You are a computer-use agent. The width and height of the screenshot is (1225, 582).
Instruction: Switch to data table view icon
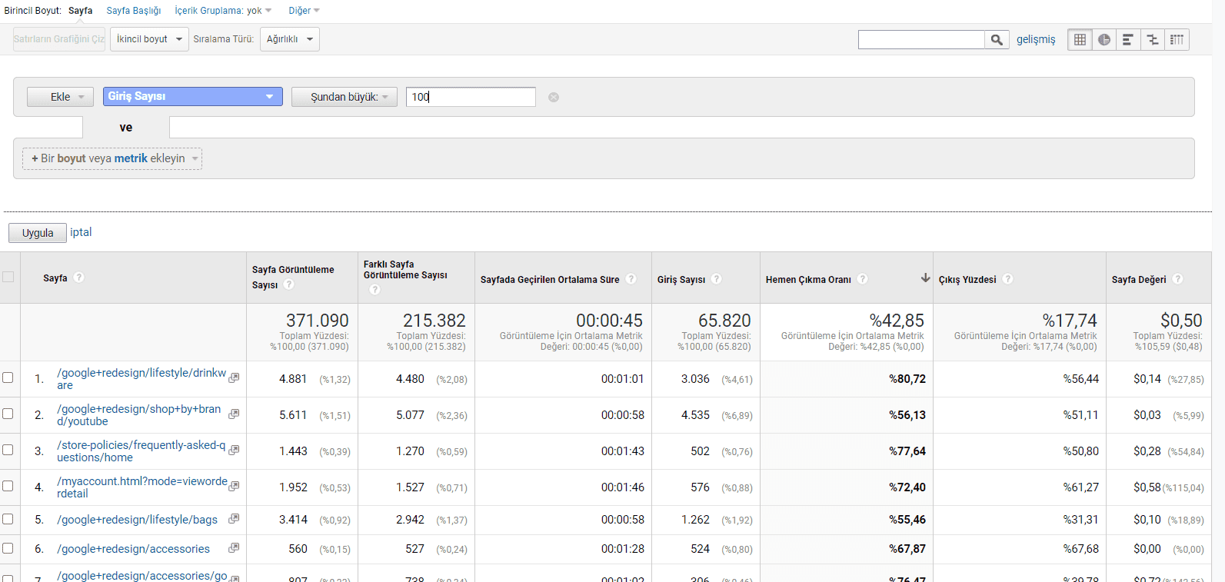pos(1080,40)
